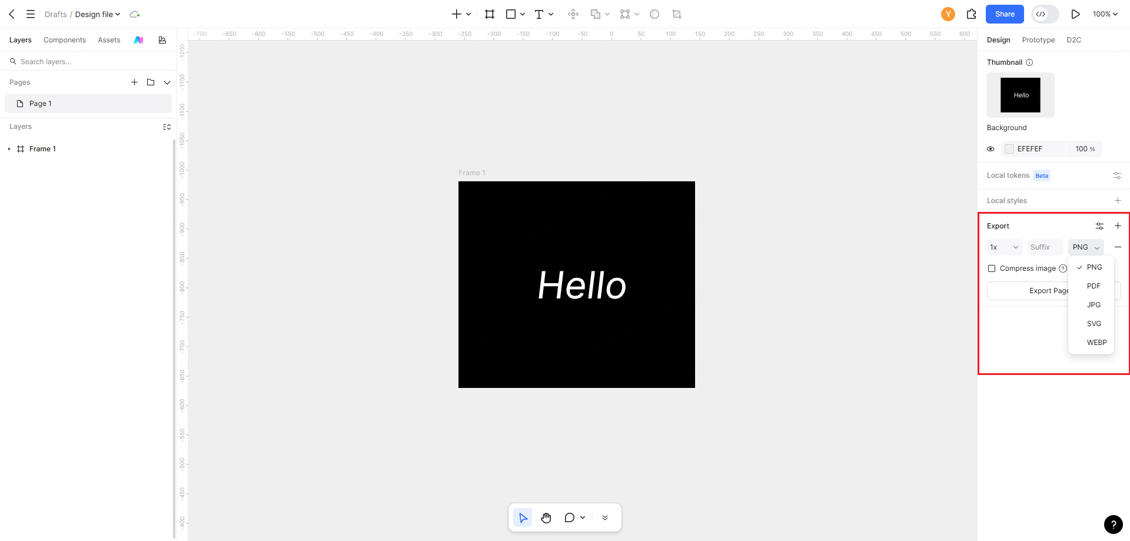Screen dimensions: 1130x541
Task: Choose PDF from format list
Action: pos(1091,286)
